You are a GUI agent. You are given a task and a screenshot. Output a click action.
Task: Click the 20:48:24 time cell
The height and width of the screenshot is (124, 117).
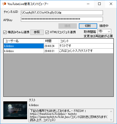[x=51, y=46]
